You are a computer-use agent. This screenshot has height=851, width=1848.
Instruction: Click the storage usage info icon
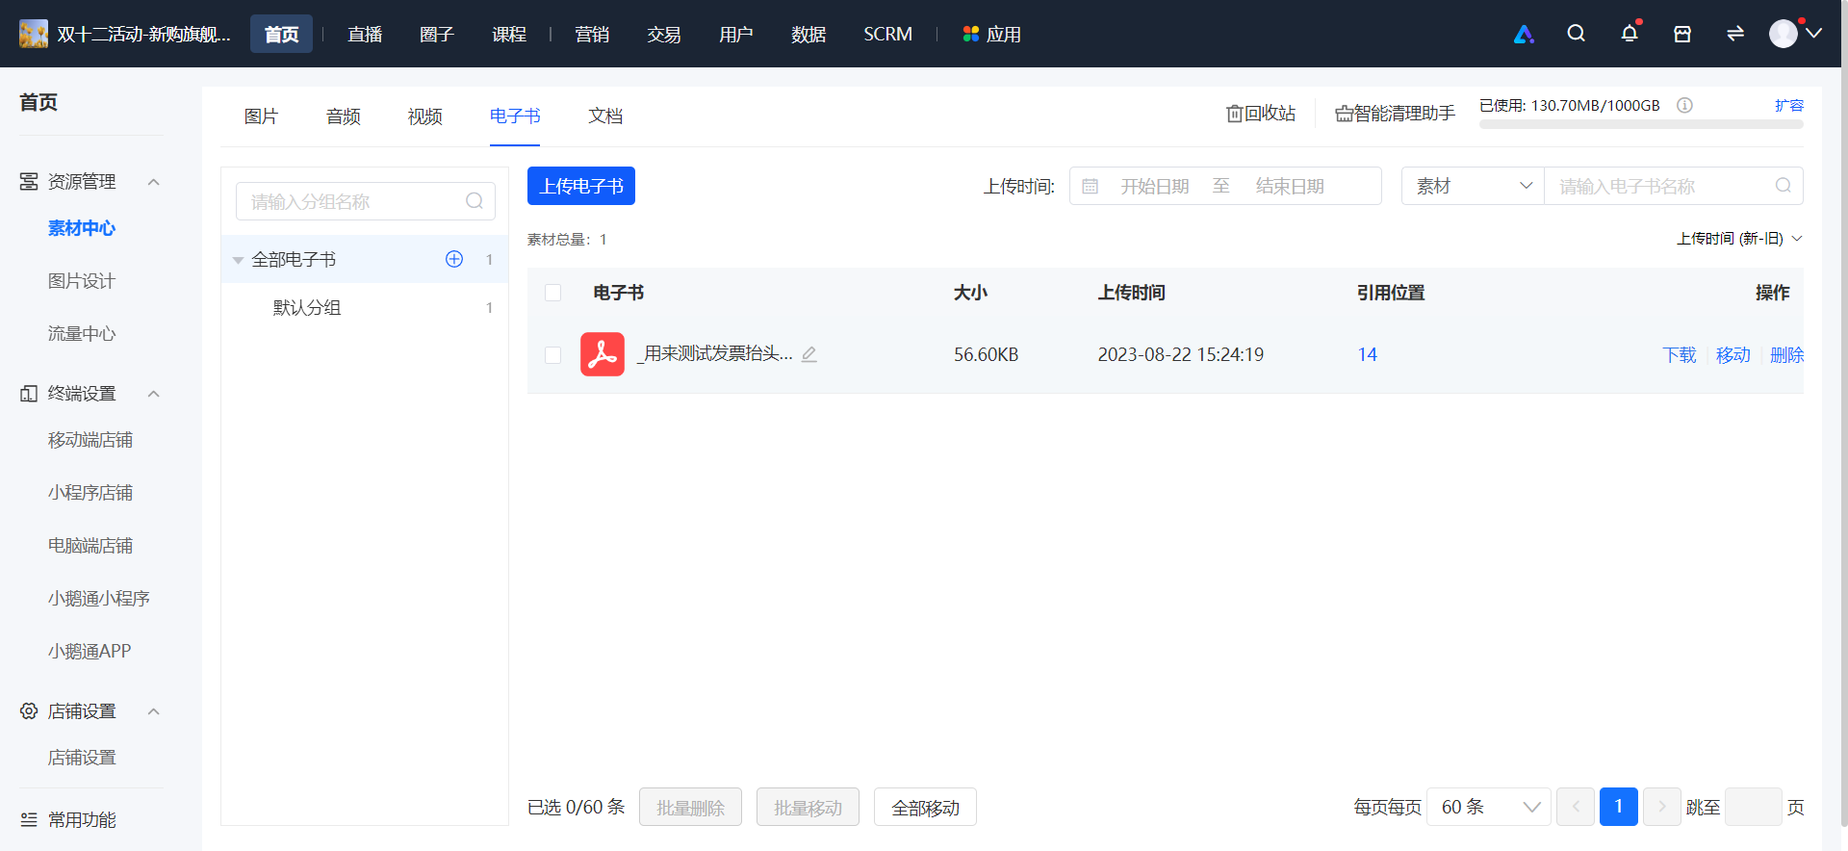click(1684, 105)
